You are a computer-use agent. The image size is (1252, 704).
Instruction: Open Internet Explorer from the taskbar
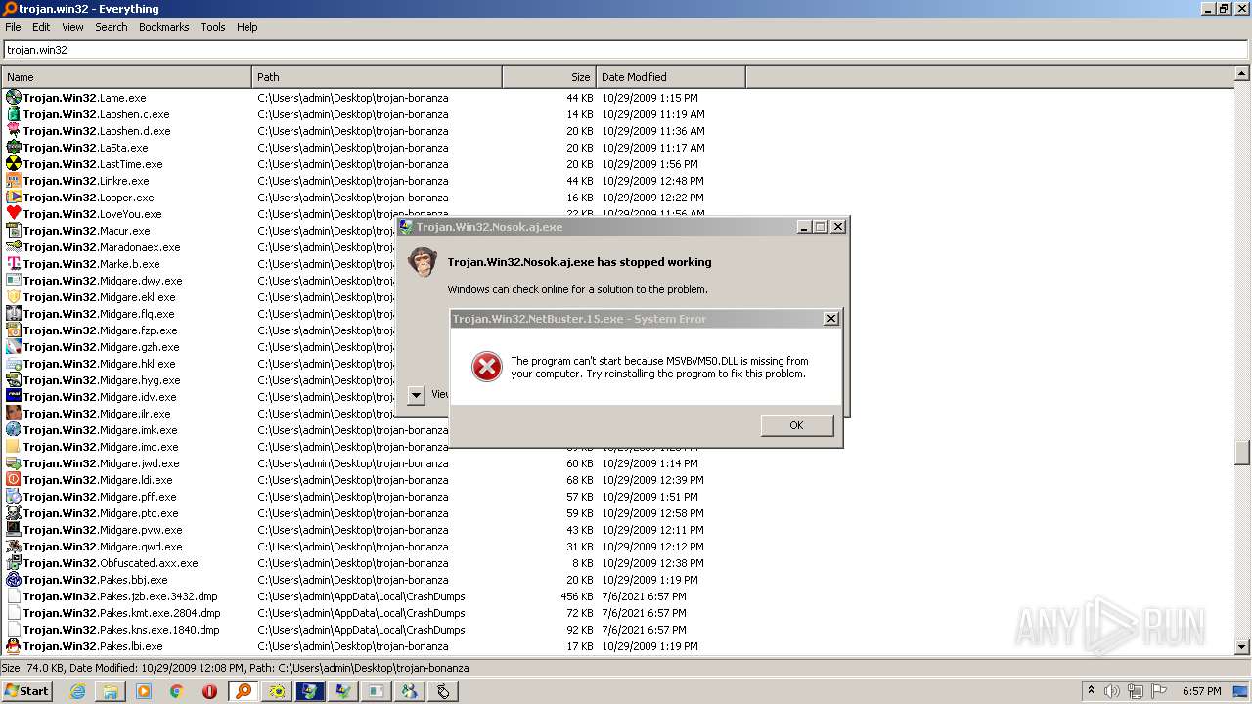(x=77, y=691)
